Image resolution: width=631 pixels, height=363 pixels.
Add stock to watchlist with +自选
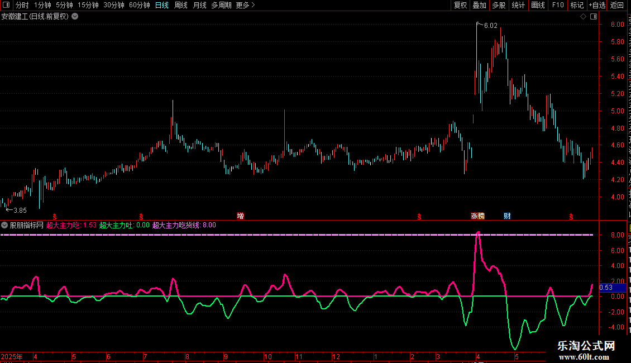[597, 5]
